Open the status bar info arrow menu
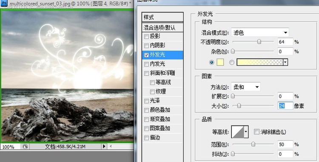 pos(104,146)
